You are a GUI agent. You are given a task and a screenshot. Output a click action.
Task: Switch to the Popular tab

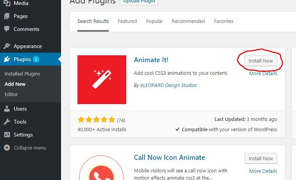click(154, 21)
